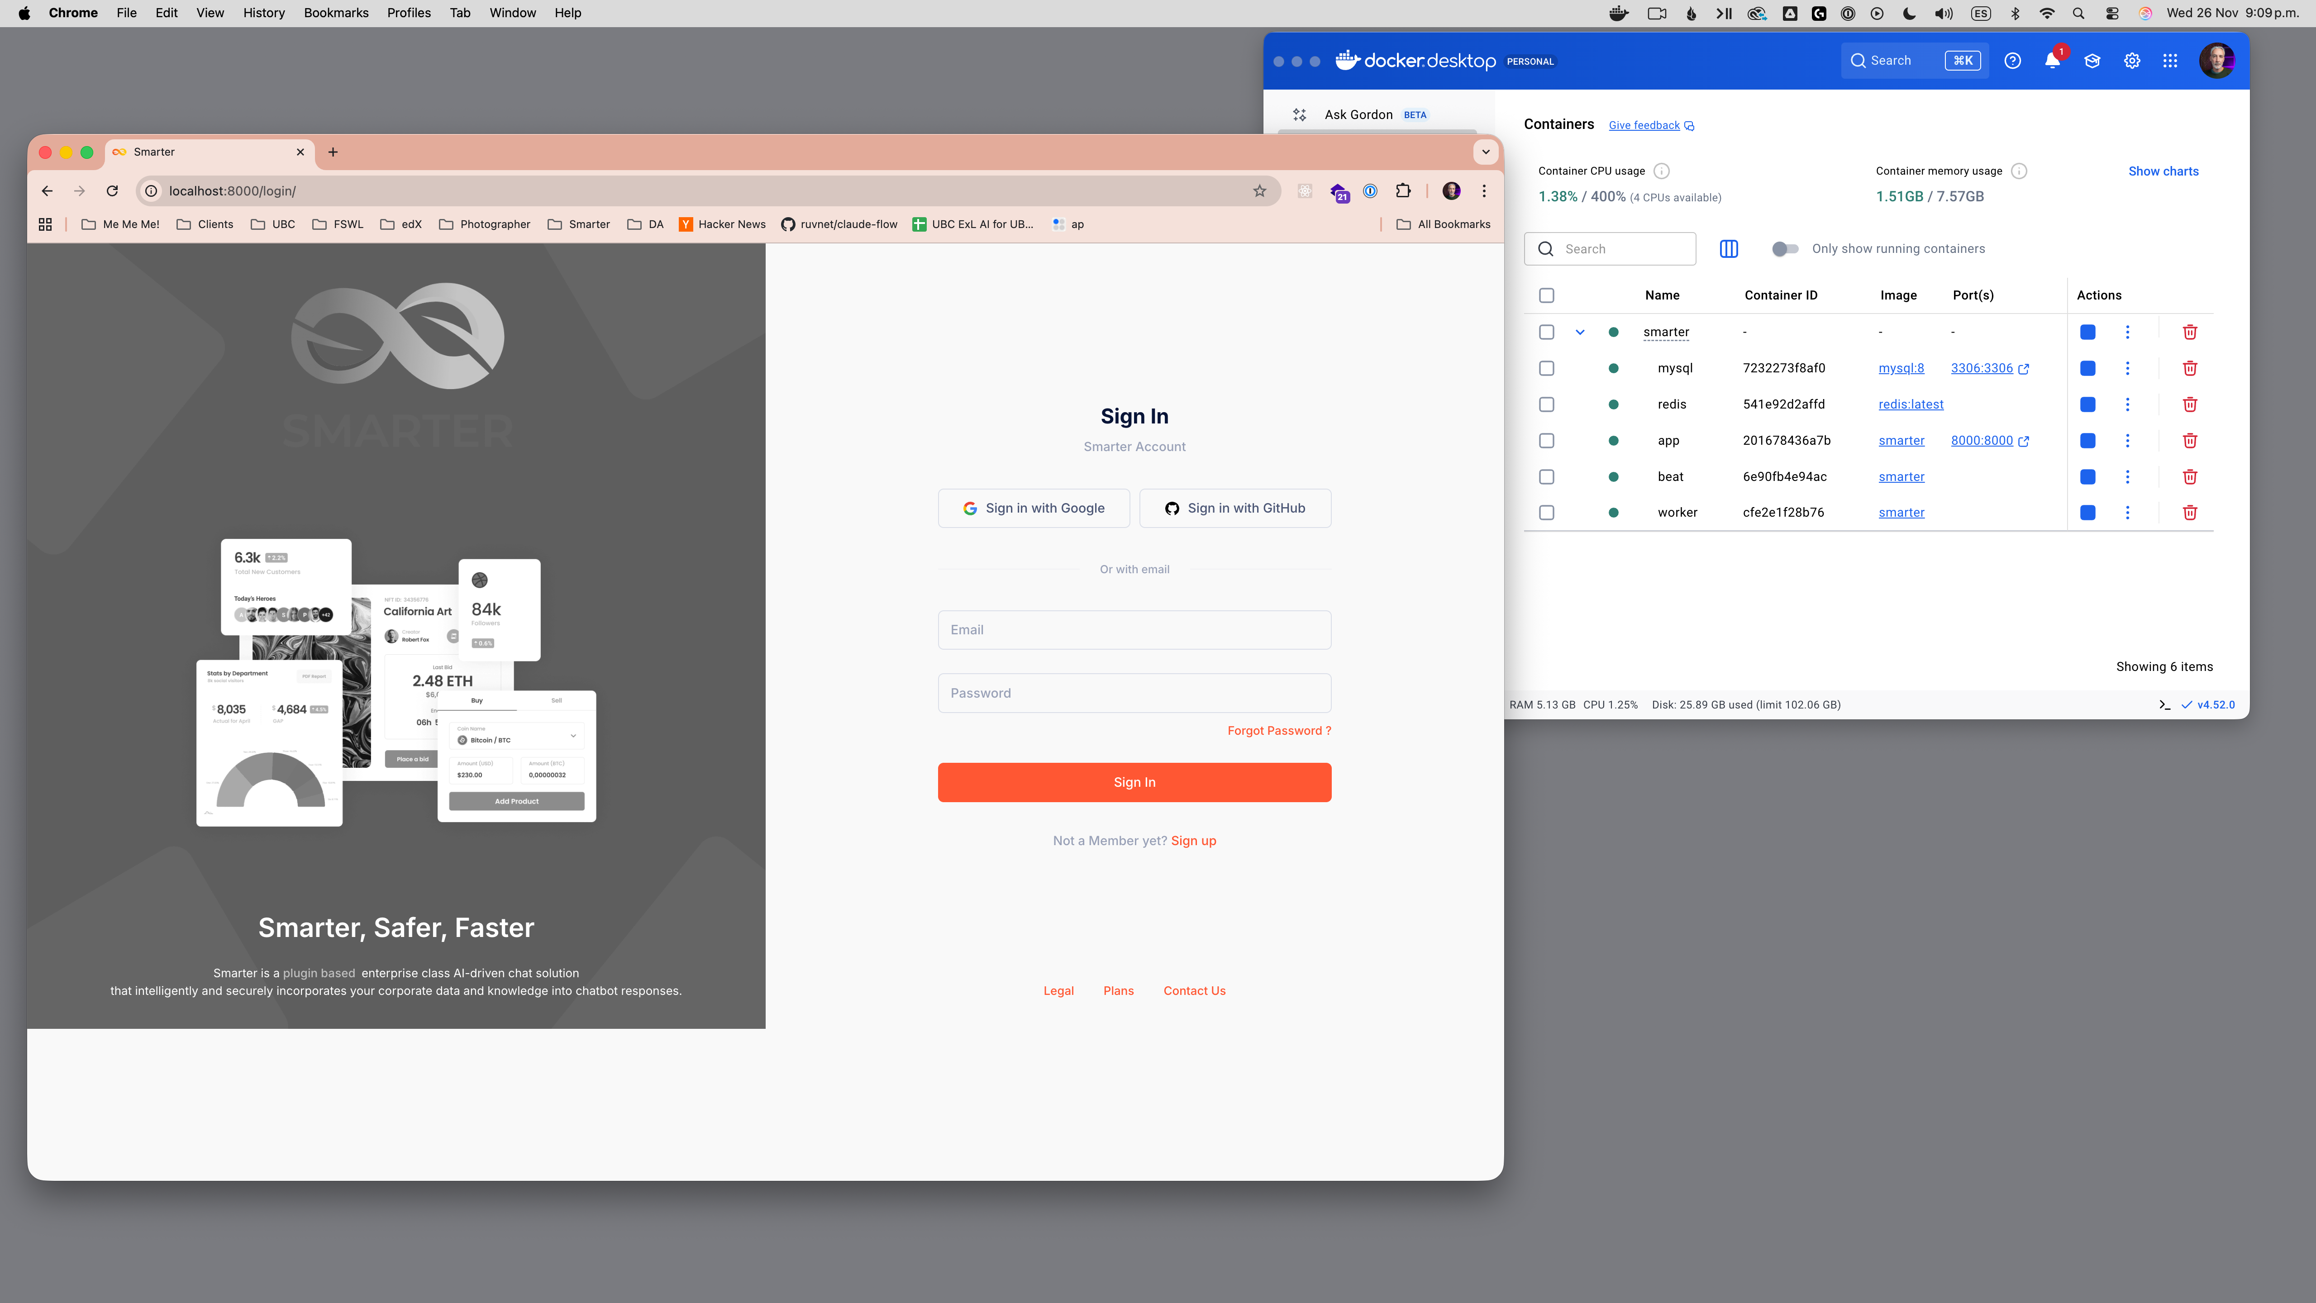
Task: Check the app container checkbox
Action: pos(1546,440)
